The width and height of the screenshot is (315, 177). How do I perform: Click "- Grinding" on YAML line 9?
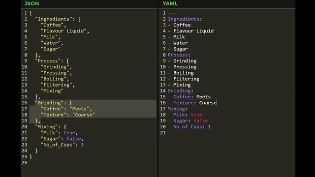click(182, 61)
